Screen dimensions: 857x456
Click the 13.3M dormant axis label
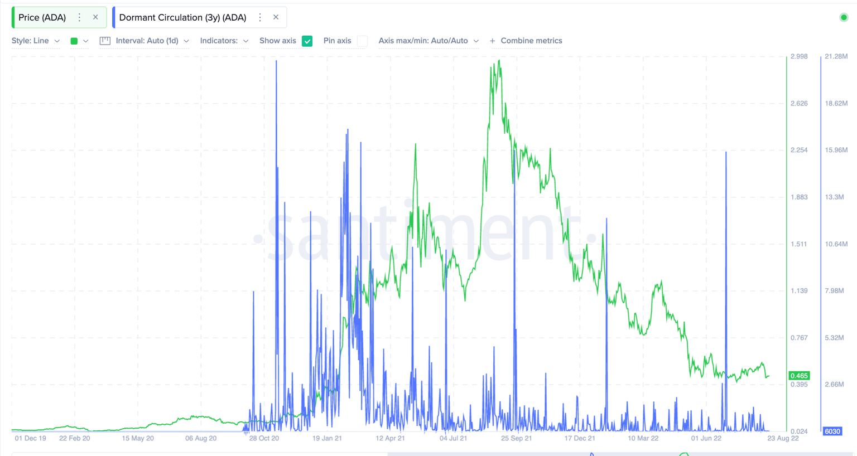pos(834,197)
